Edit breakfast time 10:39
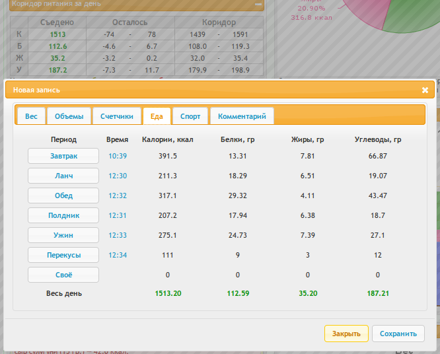The image size is (440, 354). pos(118,156)
